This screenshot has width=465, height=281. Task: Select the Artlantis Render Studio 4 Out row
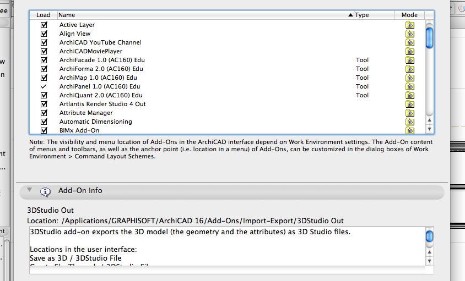point(228,104)
